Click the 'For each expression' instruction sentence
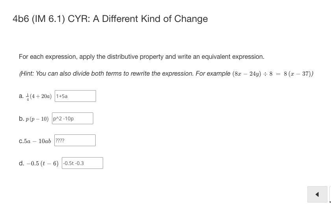331x212 pixels. point(141,57)
